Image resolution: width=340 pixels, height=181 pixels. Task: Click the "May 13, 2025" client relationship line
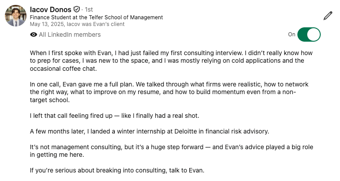(x=77, y=24)
